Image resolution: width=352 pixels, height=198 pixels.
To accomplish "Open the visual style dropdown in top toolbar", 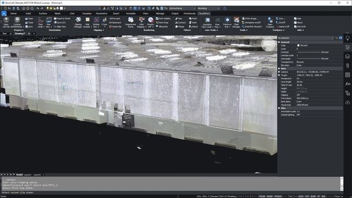I will [x=182, y=8].
